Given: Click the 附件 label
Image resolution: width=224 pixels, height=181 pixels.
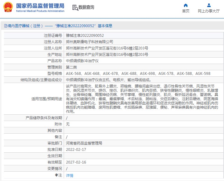Looking at the screenshot, I should (58, 124).
